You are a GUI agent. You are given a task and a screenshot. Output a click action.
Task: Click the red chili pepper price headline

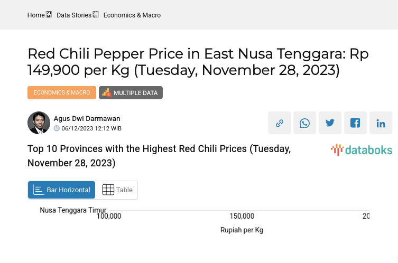198,62
